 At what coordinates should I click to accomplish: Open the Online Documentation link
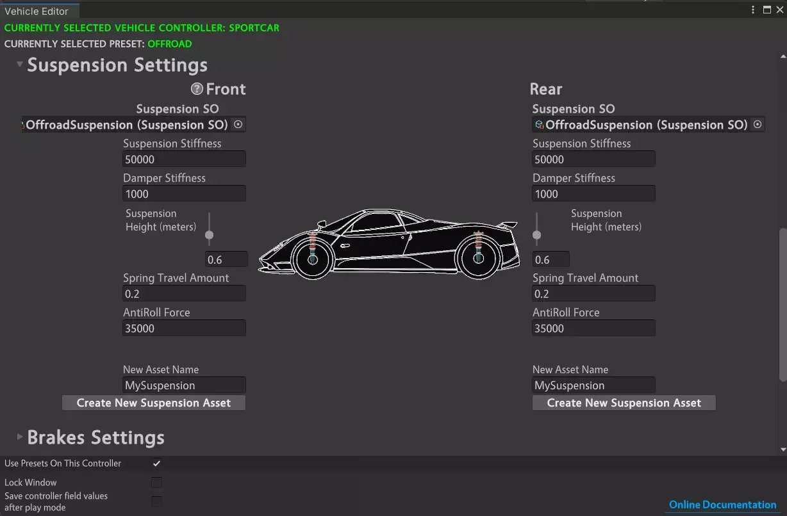722,504
